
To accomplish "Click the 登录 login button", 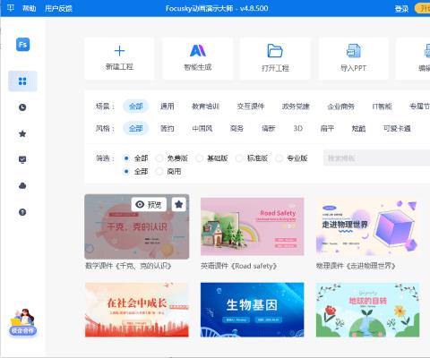I will coord(401,9).
